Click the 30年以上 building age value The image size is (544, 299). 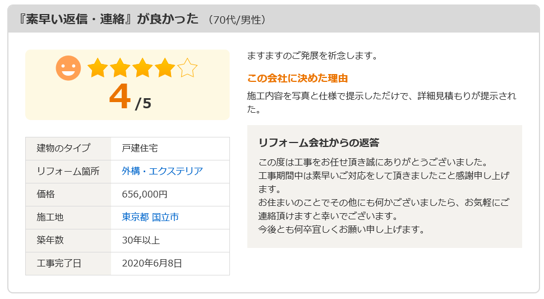click(141, 241)
